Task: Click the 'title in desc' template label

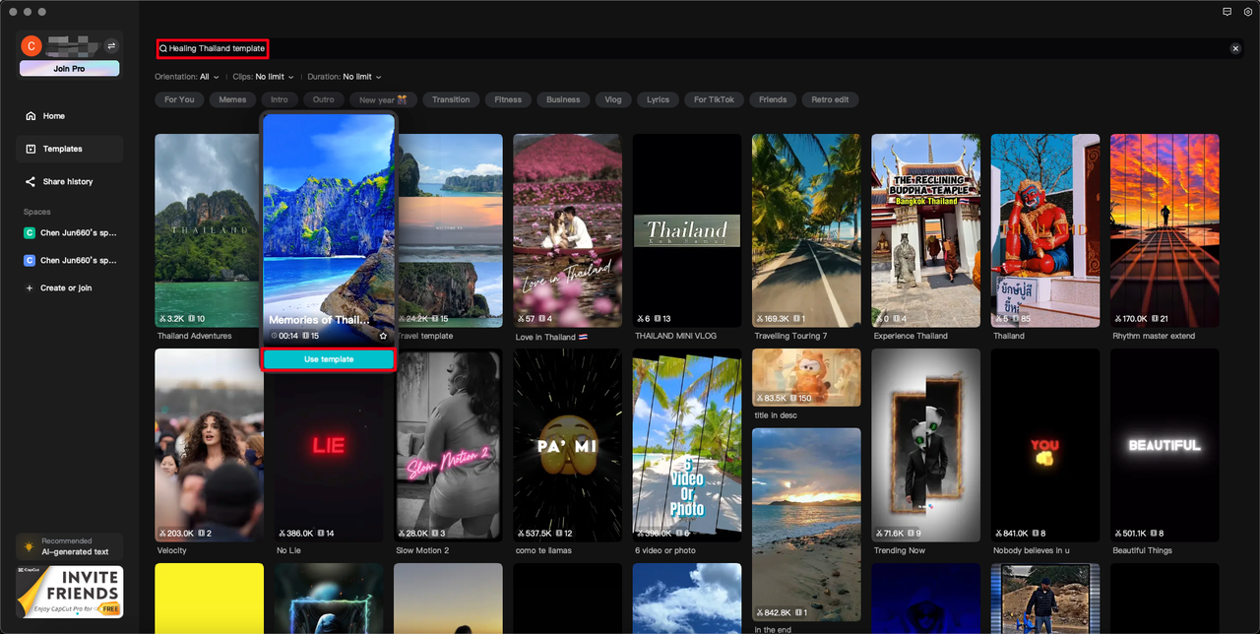Action: (776, 415)
